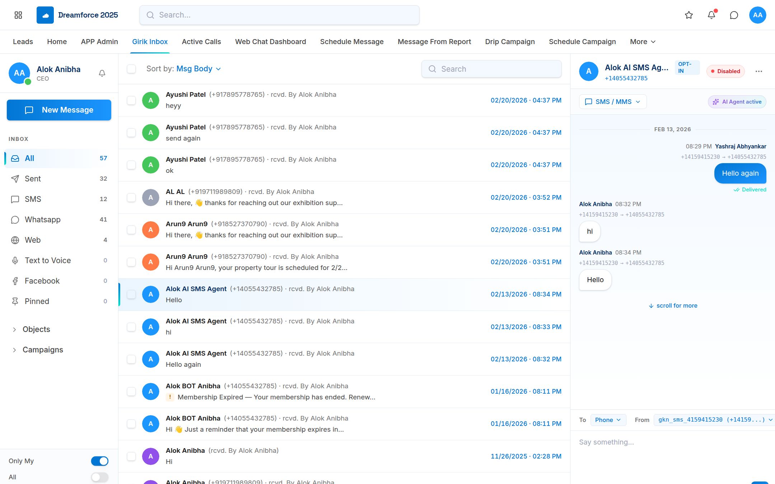
Task: Open favorites star icon
Action: 689,15
